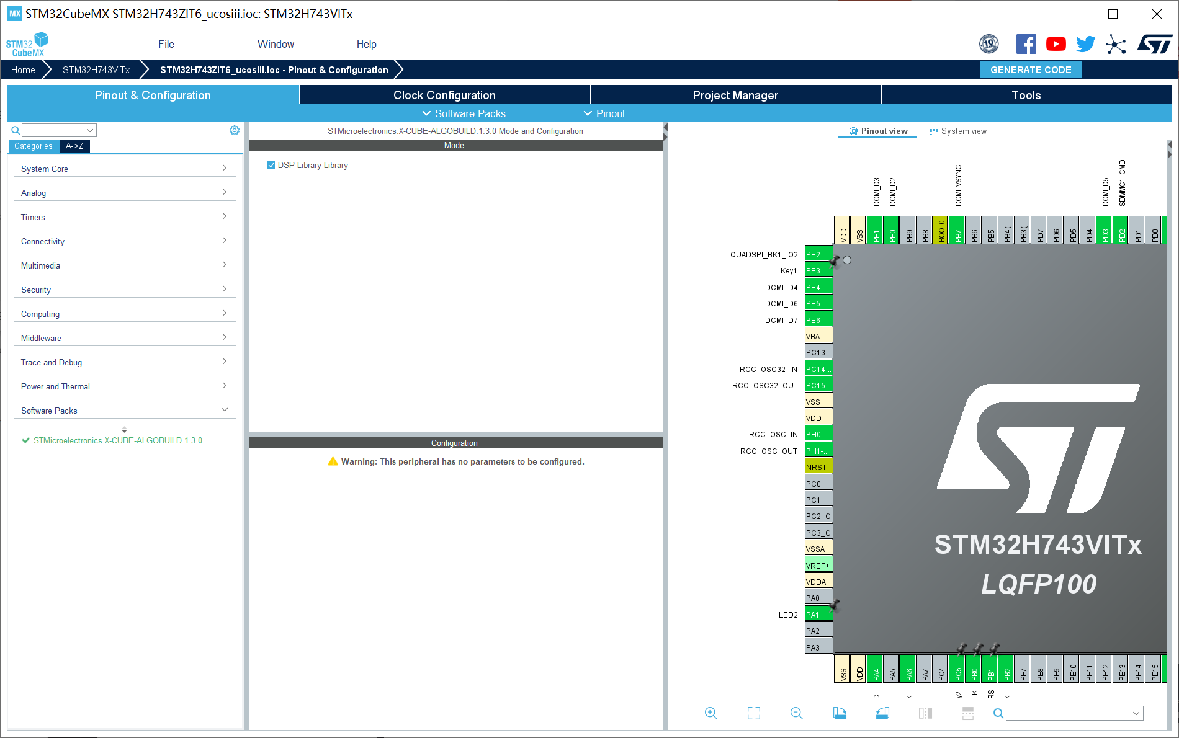Expand the Multimedia category

[x=125, y=265]
